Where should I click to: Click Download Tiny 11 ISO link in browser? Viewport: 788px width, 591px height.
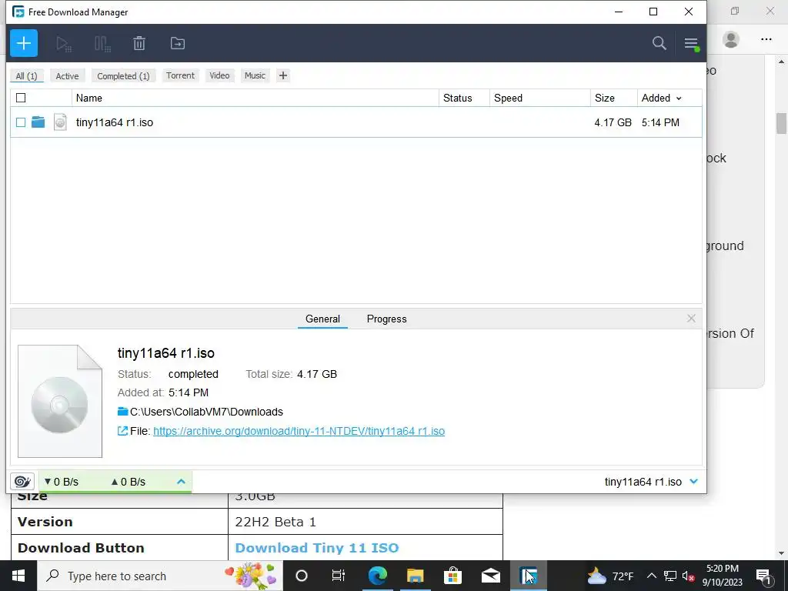317,548
